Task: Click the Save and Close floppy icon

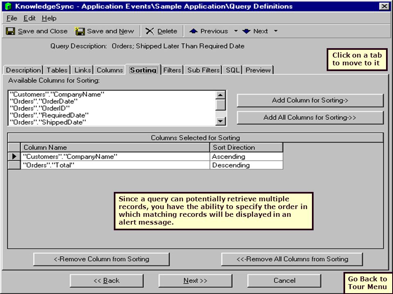Action: pos(10,31)
